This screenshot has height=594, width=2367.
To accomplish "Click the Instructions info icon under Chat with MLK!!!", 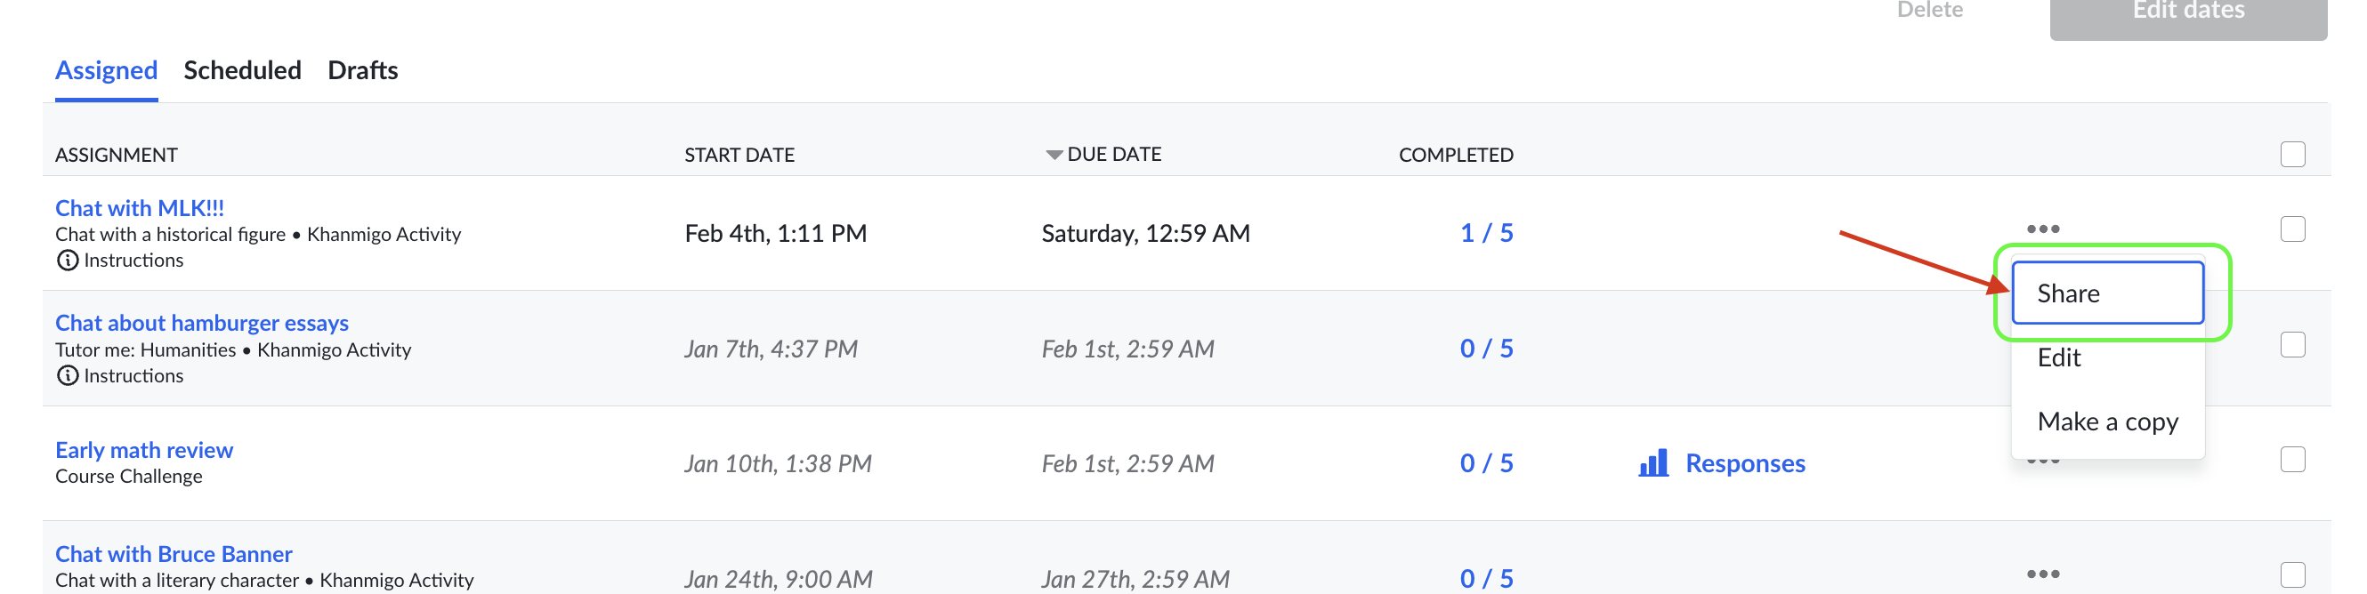I will click(x=67, y=261).
